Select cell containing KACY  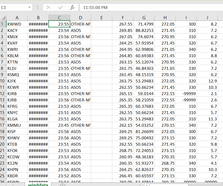[17, 31]
